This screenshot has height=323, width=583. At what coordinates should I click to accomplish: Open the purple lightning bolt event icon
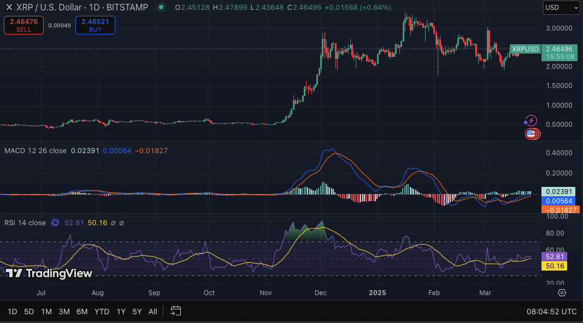(531, 121)
